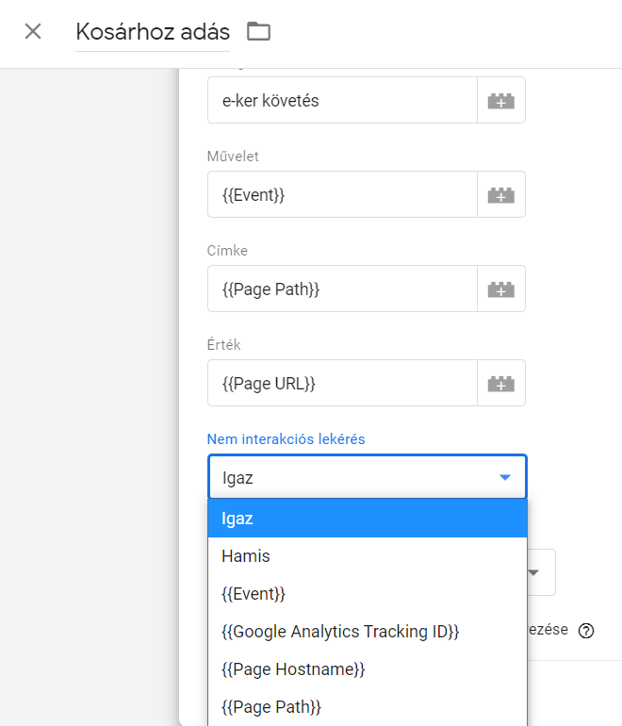Insert variable for Érték field
The height and width of the screenshot is (726, 622).
coord(501,383)
